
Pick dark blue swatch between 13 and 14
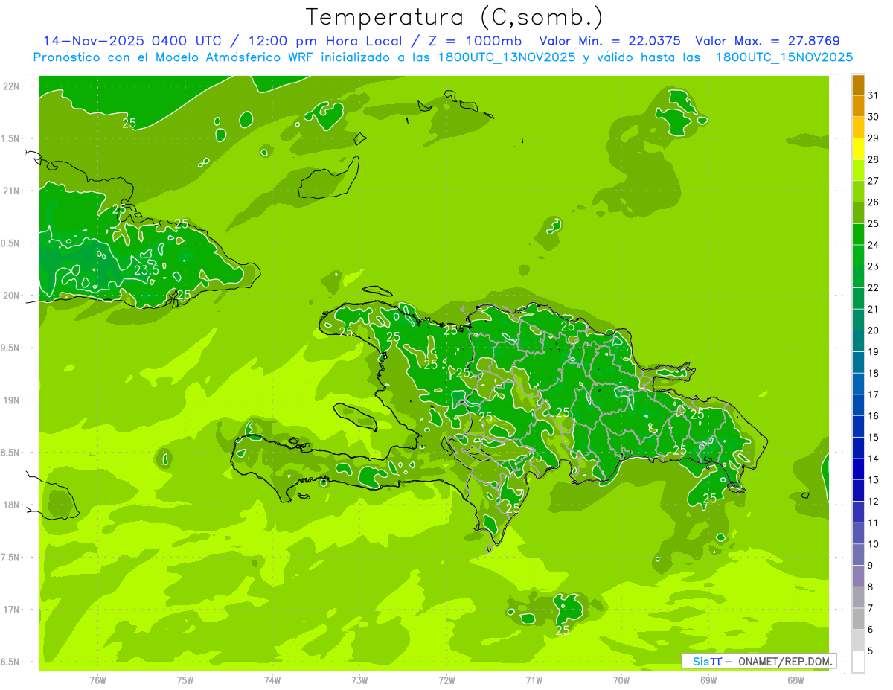[x=858, y=470]
